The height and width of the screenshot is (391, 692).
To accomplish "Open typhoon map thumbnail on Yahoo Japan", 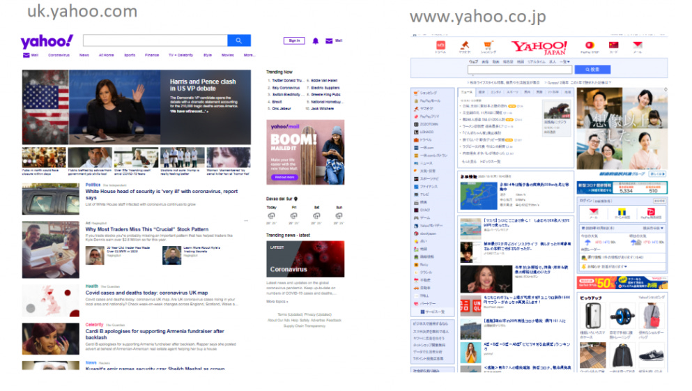I will [478, 195].
